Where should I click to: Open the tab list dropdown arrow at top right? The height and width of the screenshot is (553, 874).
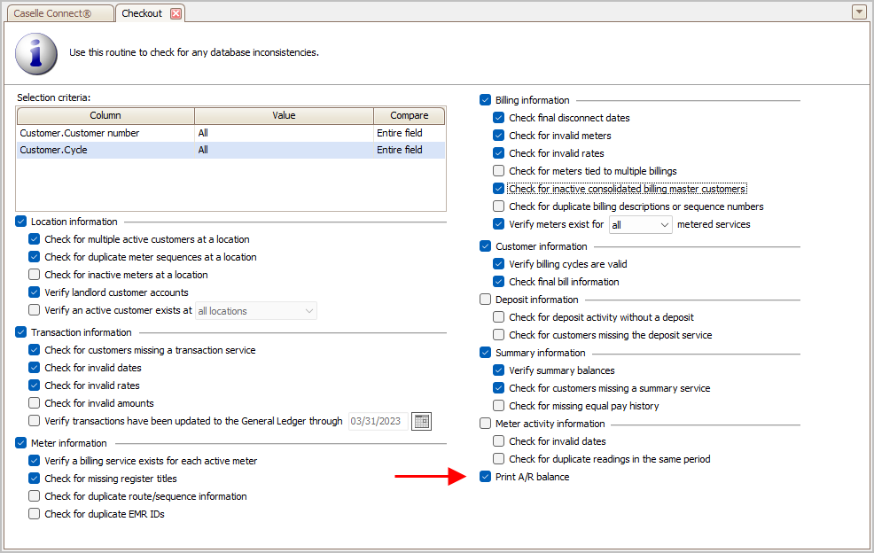tap(859, 12)
